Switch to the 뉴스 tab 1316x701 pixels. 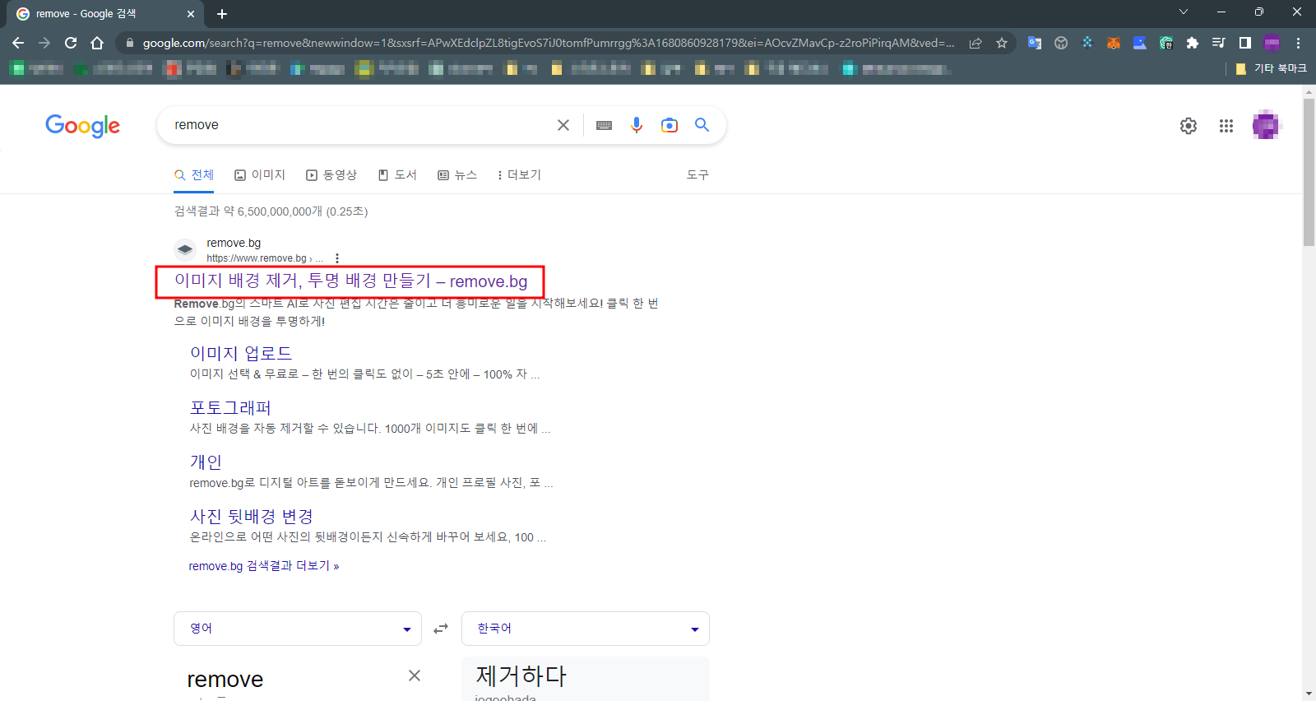[457, 175]
